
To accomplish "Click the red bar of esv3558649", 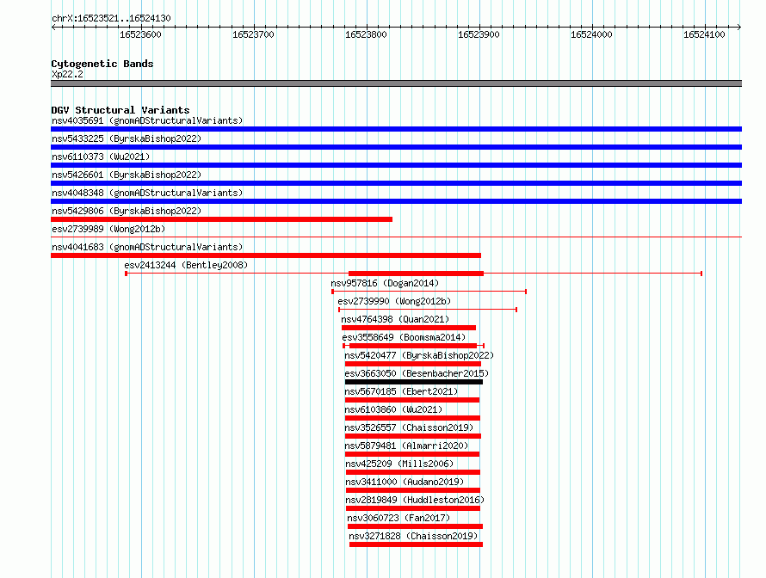I will tap(413, 346).
